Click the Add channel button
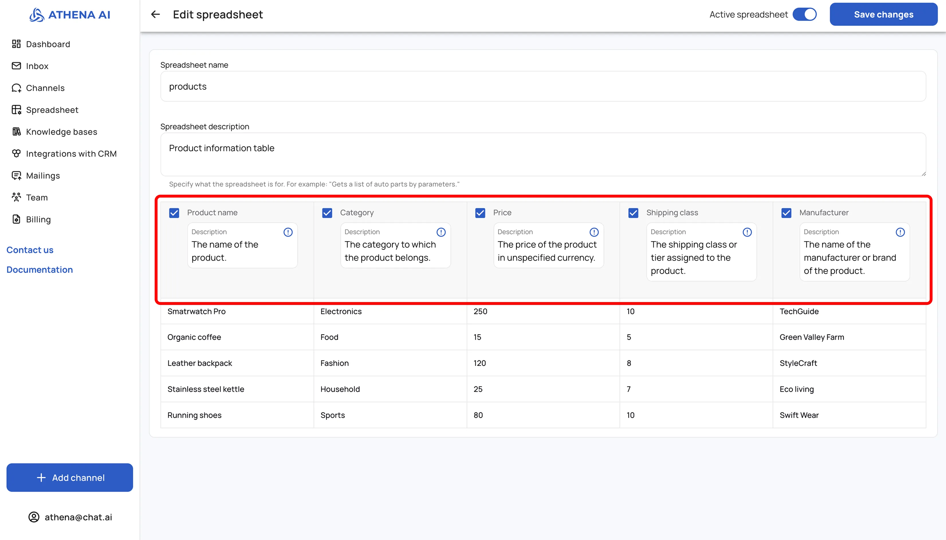Screen dimensions: 946x540 [70, 477]
